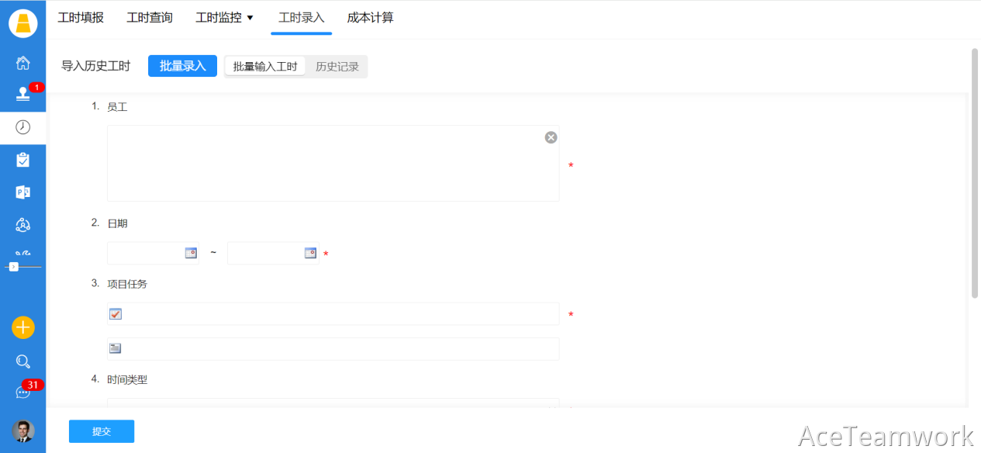Click the 批量录入 button
981x453 pixels.
click(182, 66)
